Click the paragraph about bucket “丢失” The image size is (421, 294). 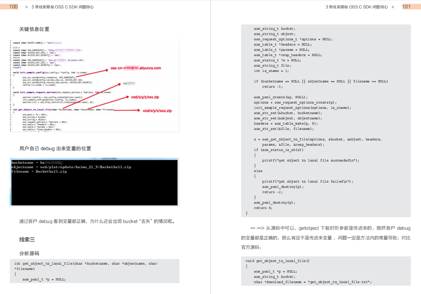click(x=97, y=221)
